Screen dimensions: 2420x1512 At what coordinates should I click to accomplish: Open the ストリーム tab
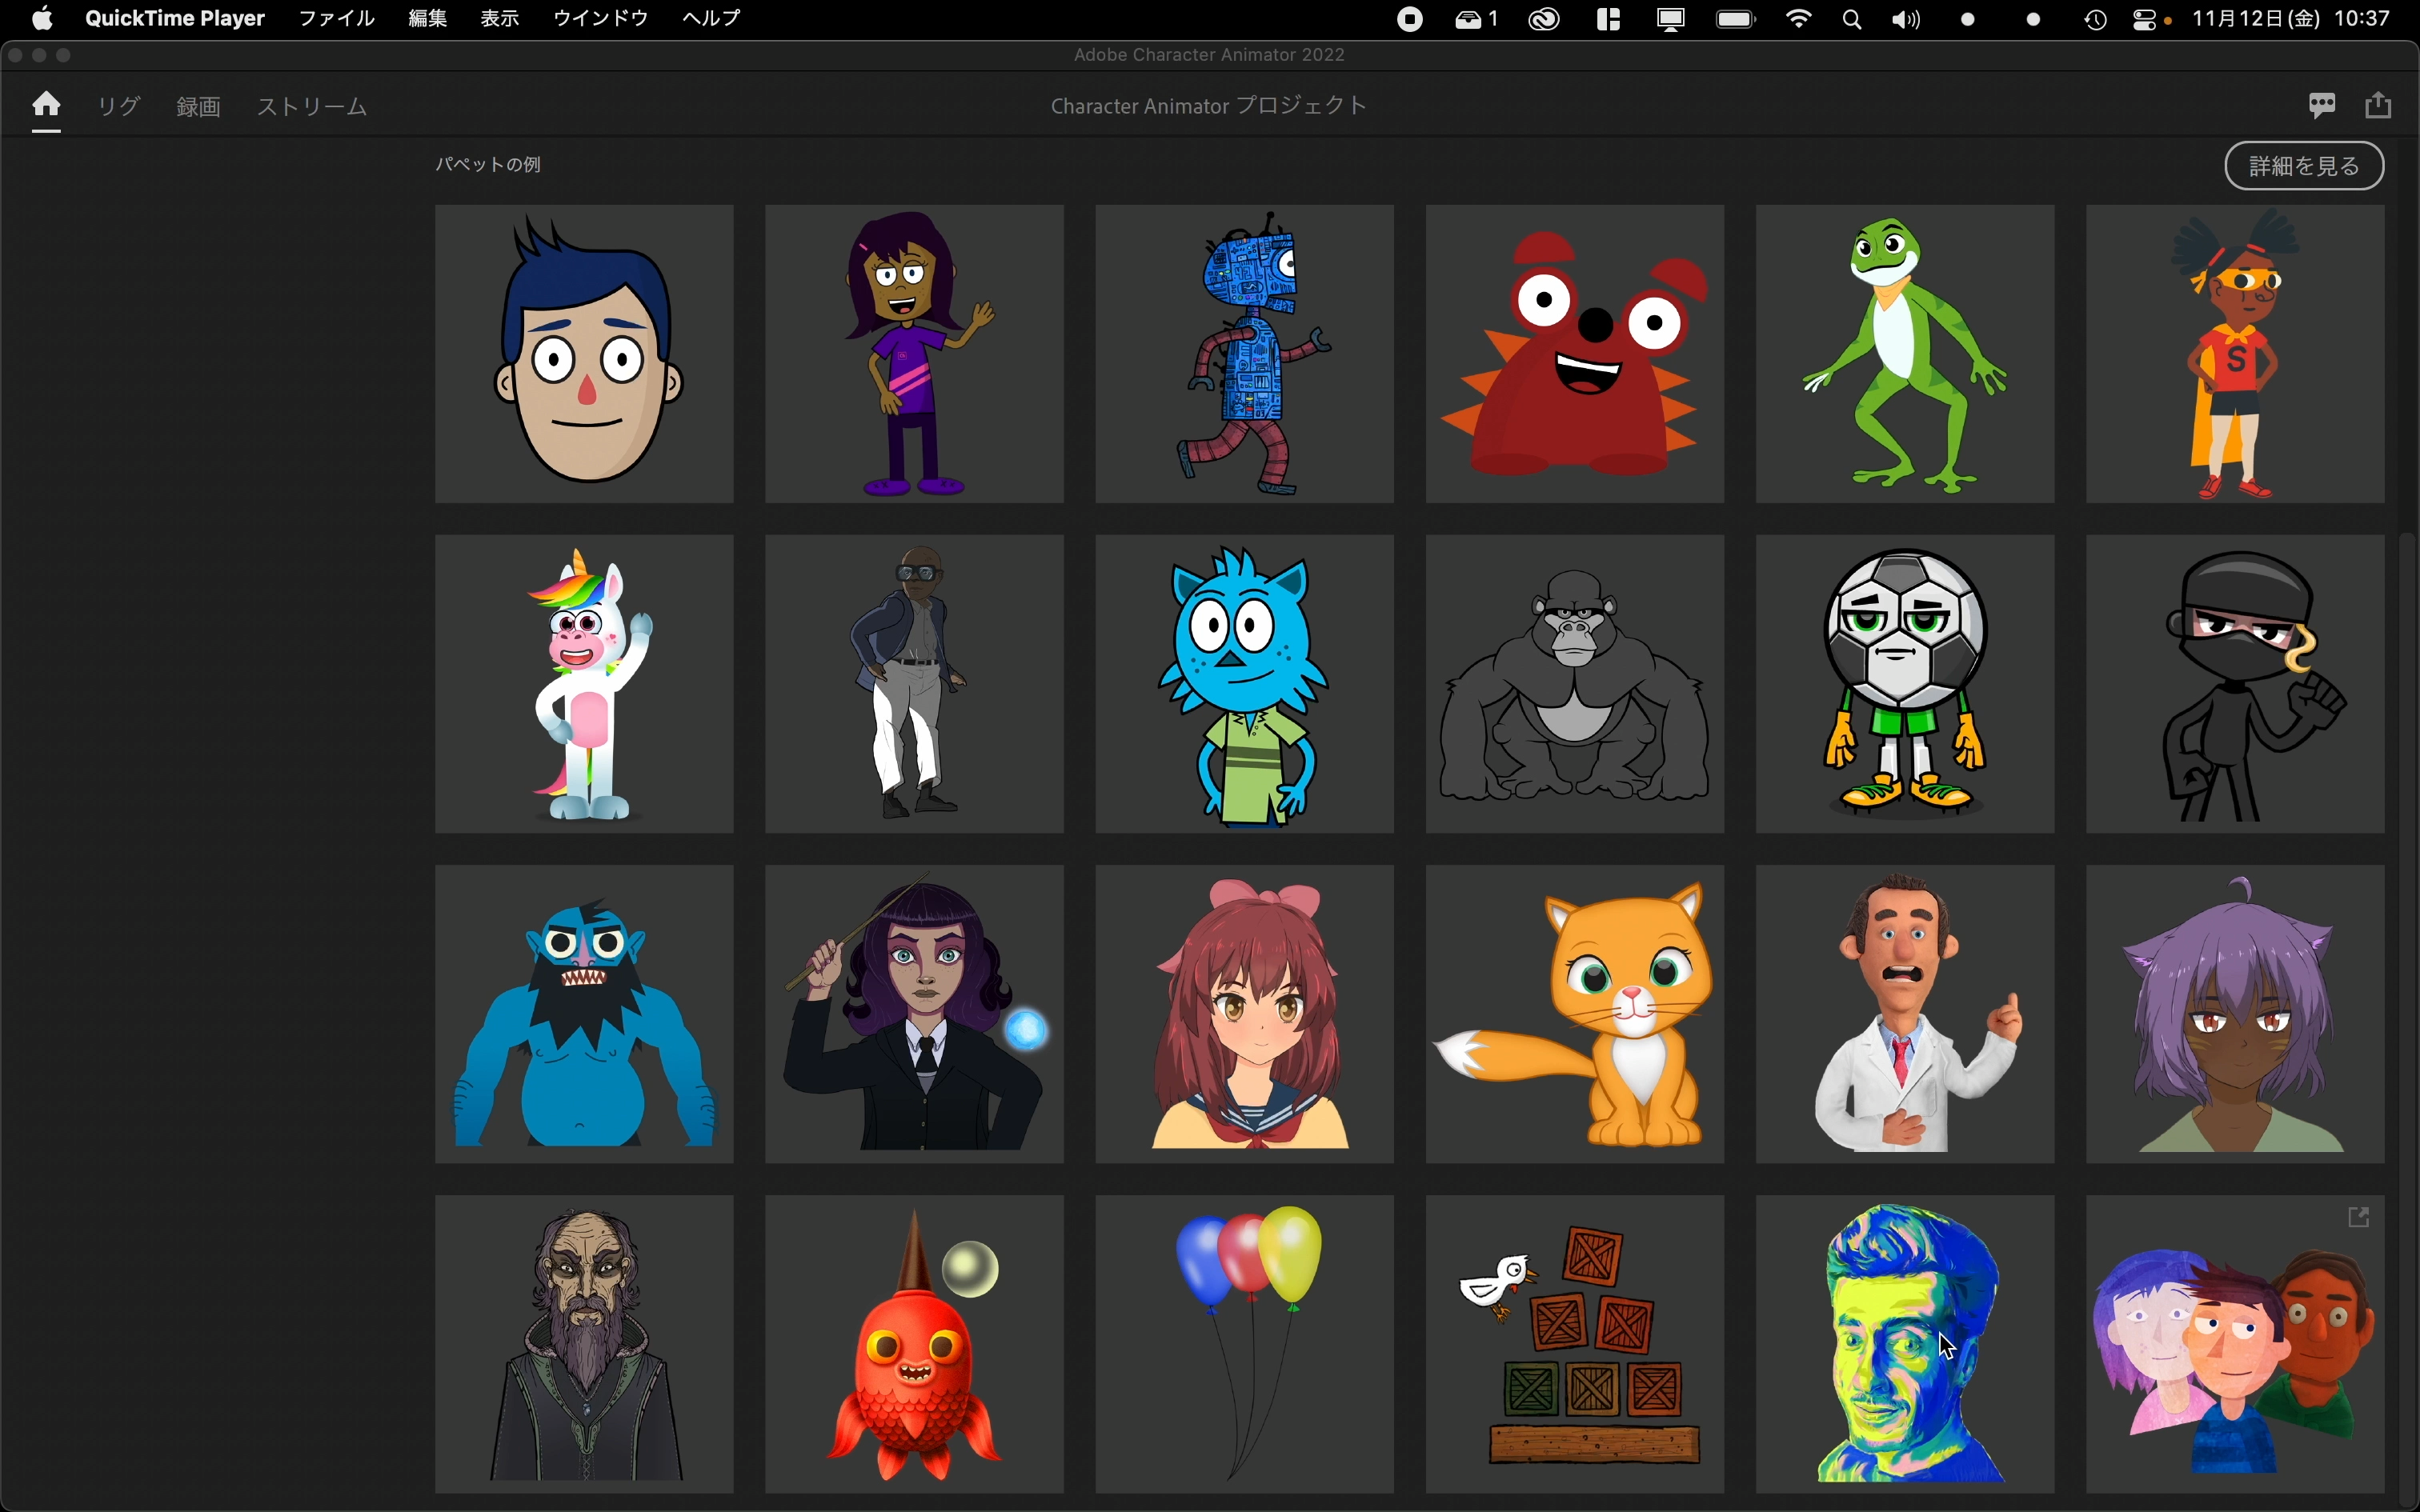tap(312, 106)
